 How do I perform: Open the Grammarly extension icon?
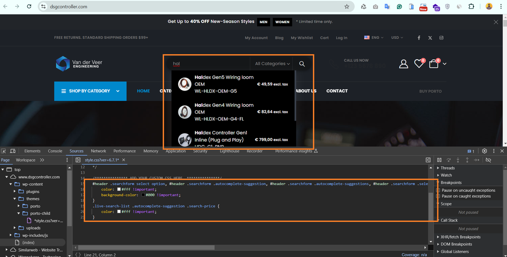point(400,6)
